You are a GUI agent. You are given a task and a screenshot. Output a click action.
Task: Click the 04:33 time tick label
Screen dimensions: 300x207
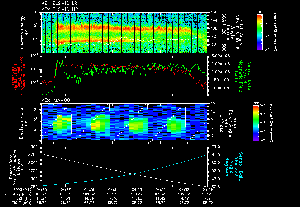(x=137, y=190)
